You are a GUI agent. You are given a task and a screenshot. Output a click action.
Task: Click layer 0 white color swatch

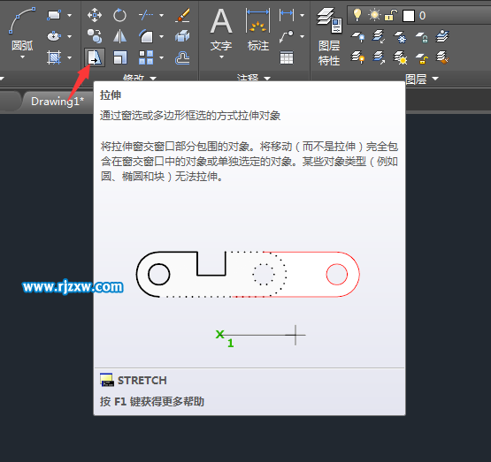click(x=409, y=15)
